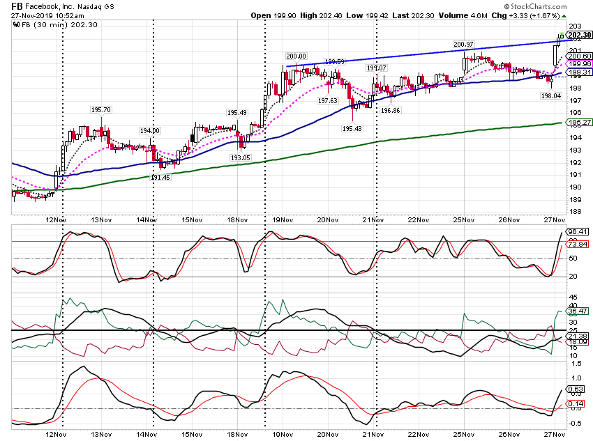Click the green up-arrow next to Chg
Viewport: 593px width, 441px height.
[564, 16]
